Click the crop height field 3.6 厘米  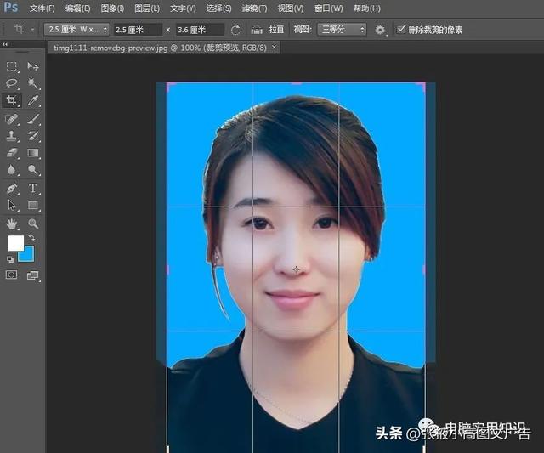(200, 30)
